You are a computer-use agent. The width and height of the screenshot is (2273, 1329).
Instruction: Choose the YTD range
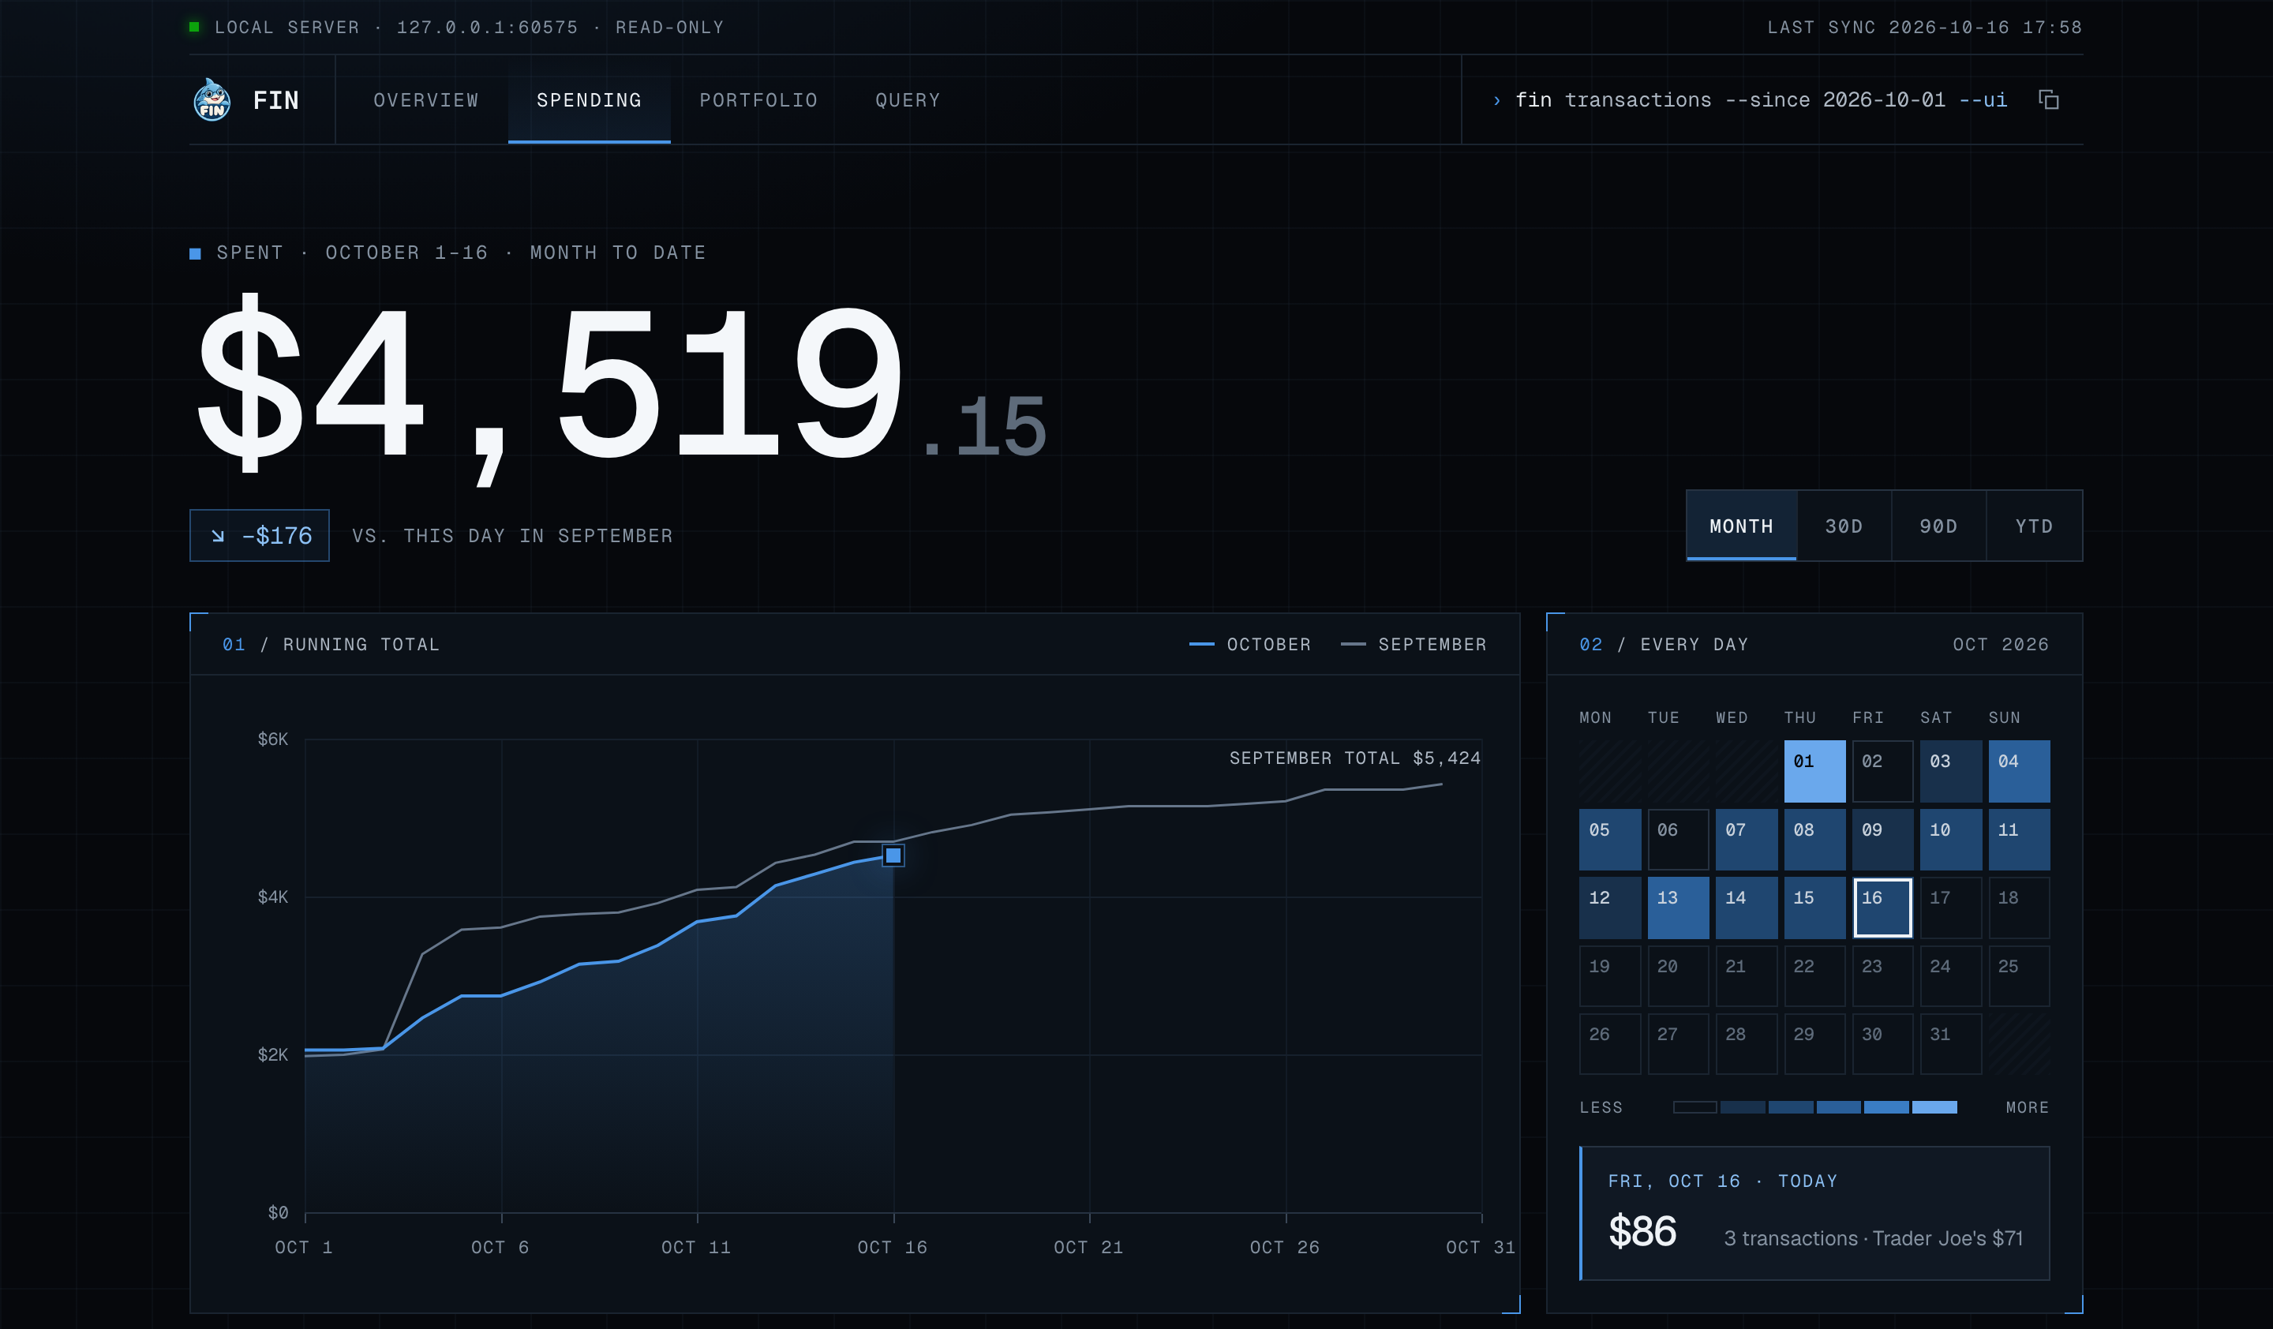[x=2034, y=526]
